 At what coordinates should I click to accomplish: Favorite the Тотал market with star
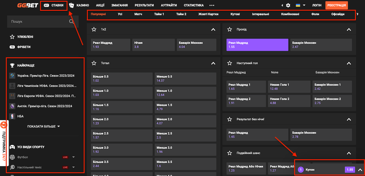click(94, 63)
